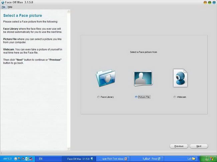Select the Webcam radio button
This screenshot has width=217, height=162.
click(175, 97)
